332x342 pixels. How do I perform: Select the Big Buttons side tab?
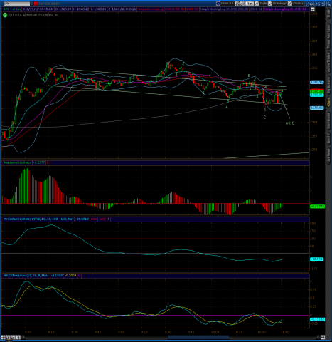coord(328,85)
